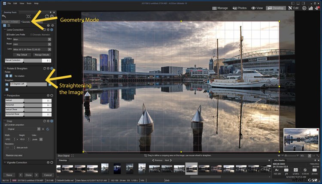Switch to Photos mode
Viewport: 322px width, 184px height.
click(x=240, y=8)
